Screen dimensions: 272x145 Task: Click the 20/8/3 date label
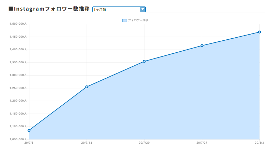coord(259,143)
